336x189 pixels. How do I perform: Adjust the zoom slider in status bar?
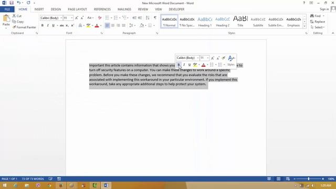(309, 178)
